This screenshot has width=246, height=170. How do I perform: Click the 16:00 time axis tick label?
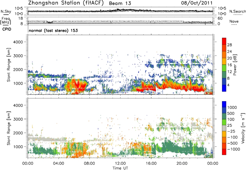[151, 164]
